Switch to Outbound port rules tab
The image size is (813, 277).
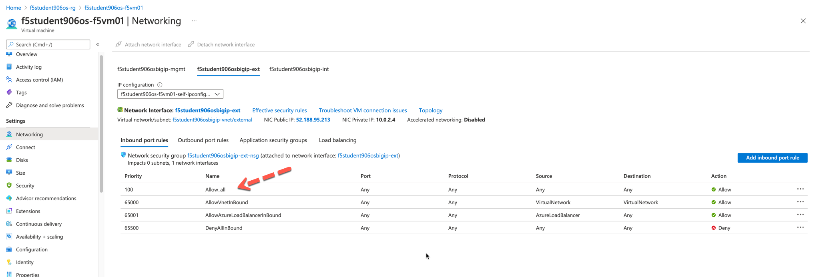click(203, 140)
